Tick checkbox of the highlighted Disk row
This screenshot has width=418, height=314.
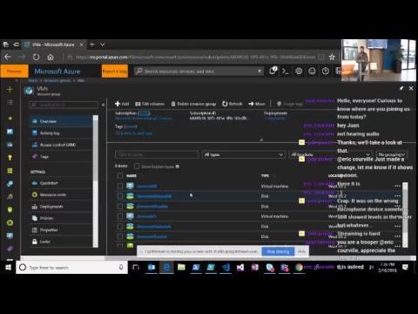(x=120, y=196)
